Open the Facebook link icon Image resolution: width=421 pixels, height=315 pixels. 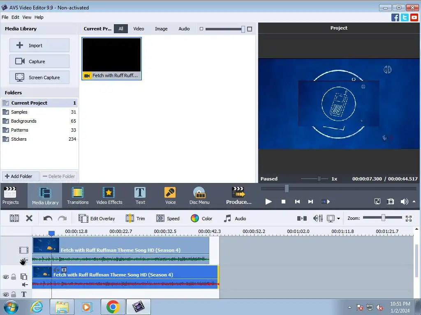click(x=395, y=17)
